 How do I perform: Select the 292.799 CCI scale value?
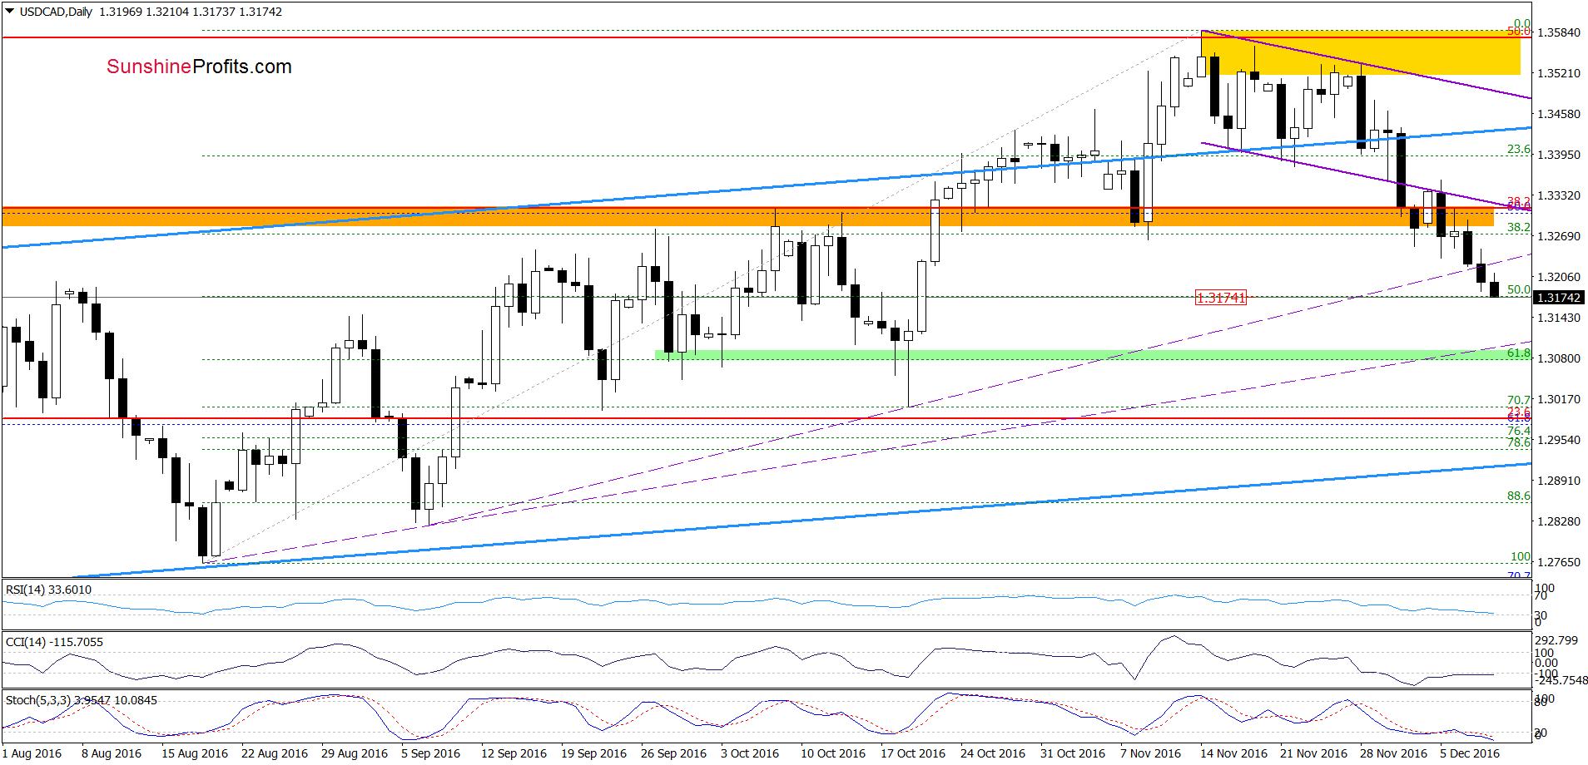click(1556, 640)
